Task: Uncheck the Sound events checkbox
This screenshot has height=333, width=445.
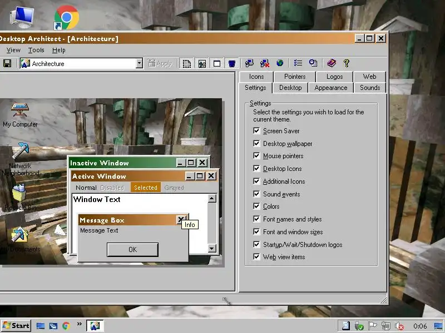Action: pos(256,194)
